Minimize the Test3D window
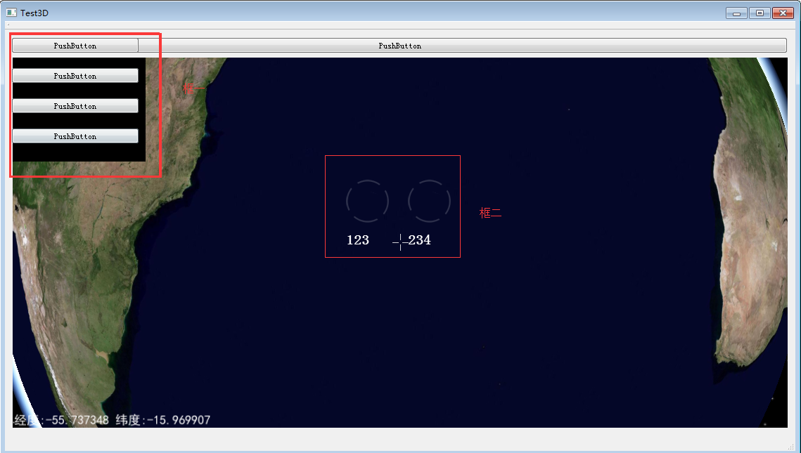 [736, 13]
